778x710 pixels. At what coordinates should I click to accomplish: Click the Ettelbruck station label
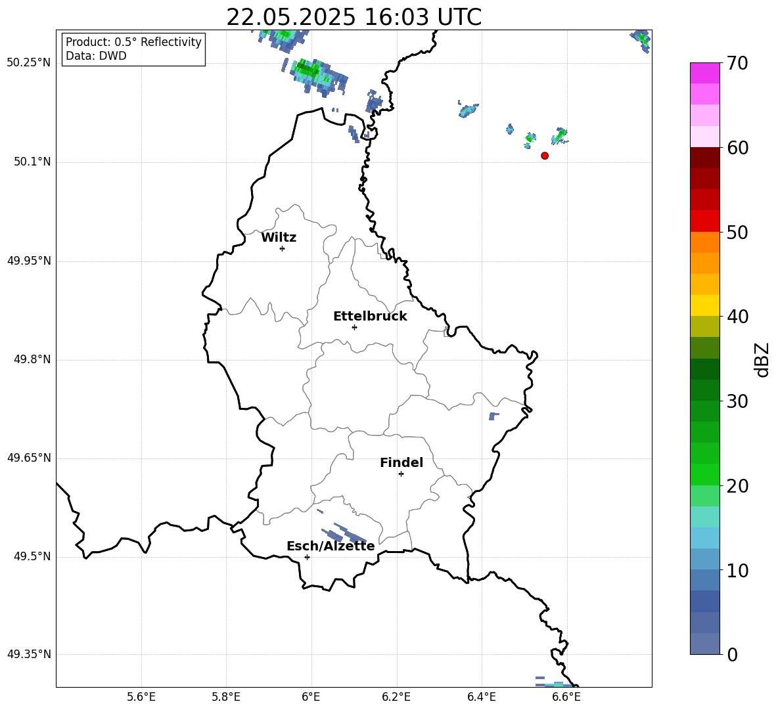pos(370,317)
